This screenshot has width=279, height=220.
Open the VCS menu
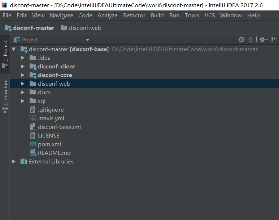pos(210,15)
